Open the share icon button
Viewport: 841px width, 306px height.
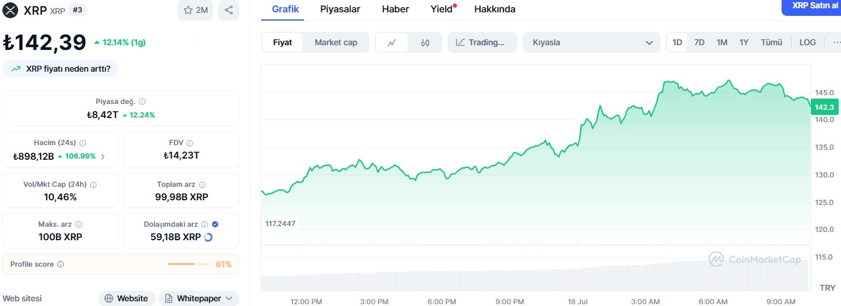[229, 10]
